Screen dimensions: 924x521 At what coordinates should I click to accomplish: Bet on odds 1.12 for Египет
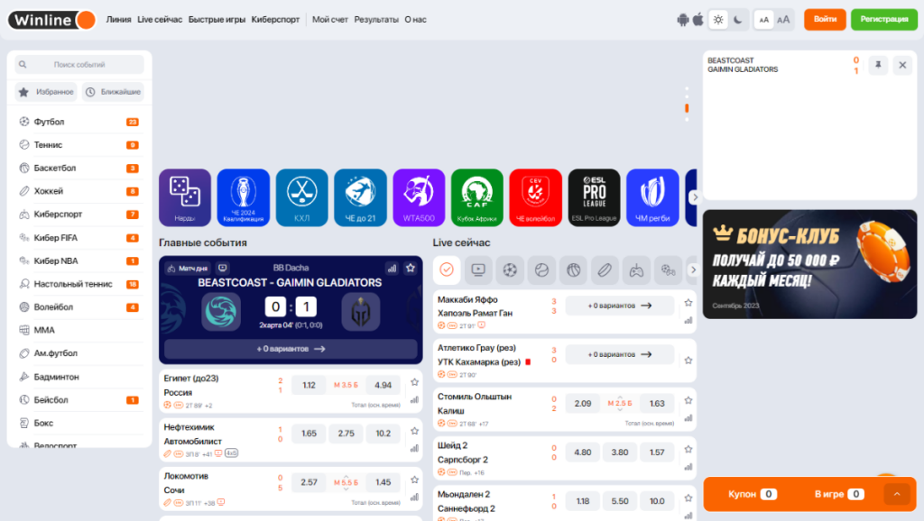(x=309, y=385)
